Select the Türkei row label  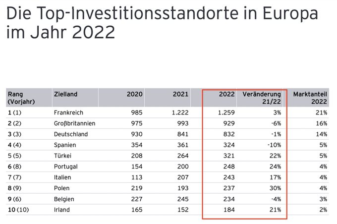pos(62,156)
